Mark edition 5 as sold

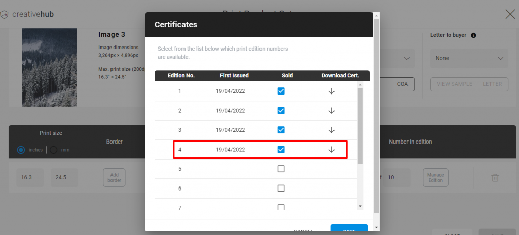[x=281, y=169]
